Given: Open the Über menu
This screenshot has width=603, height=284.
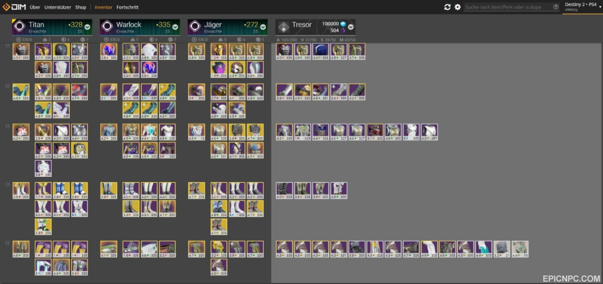Looking at the screenshot, I should [35, 7].
